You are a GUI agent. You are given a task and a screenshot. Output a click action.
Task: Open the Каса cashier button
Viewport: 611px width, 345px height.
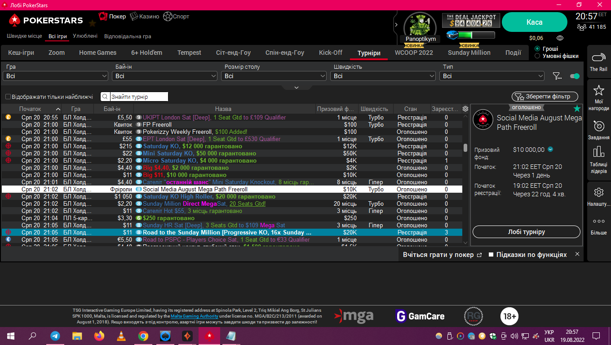(534, 22)
